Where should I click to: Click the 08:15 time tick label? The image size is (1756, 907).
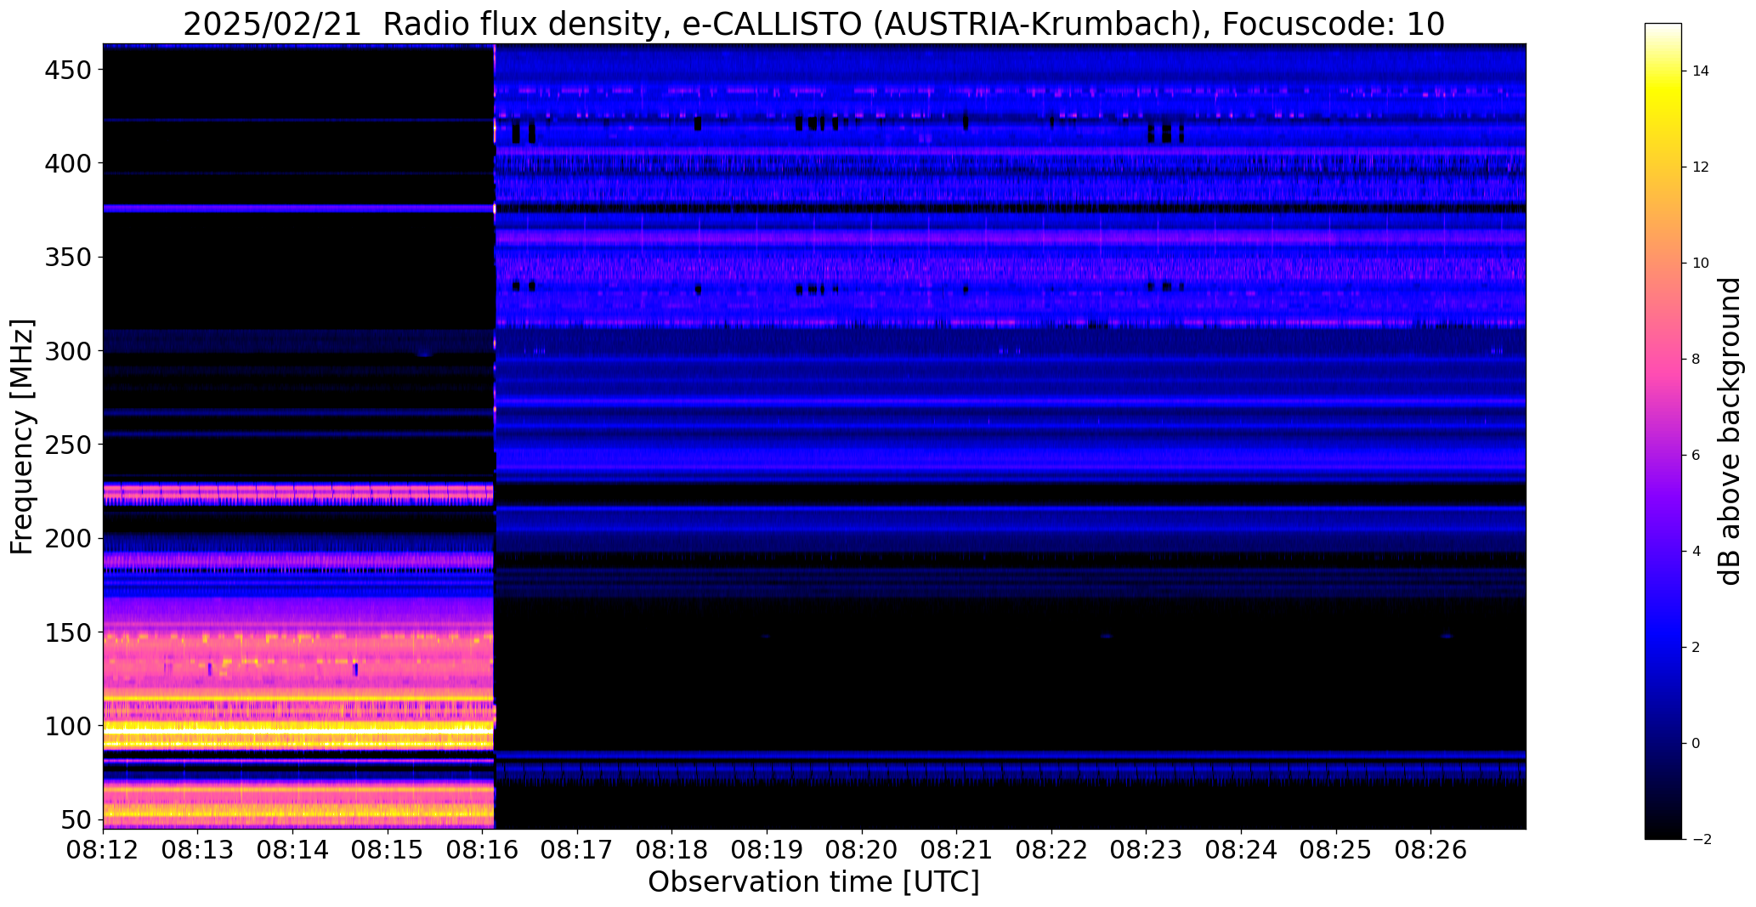tap(388, 851)
